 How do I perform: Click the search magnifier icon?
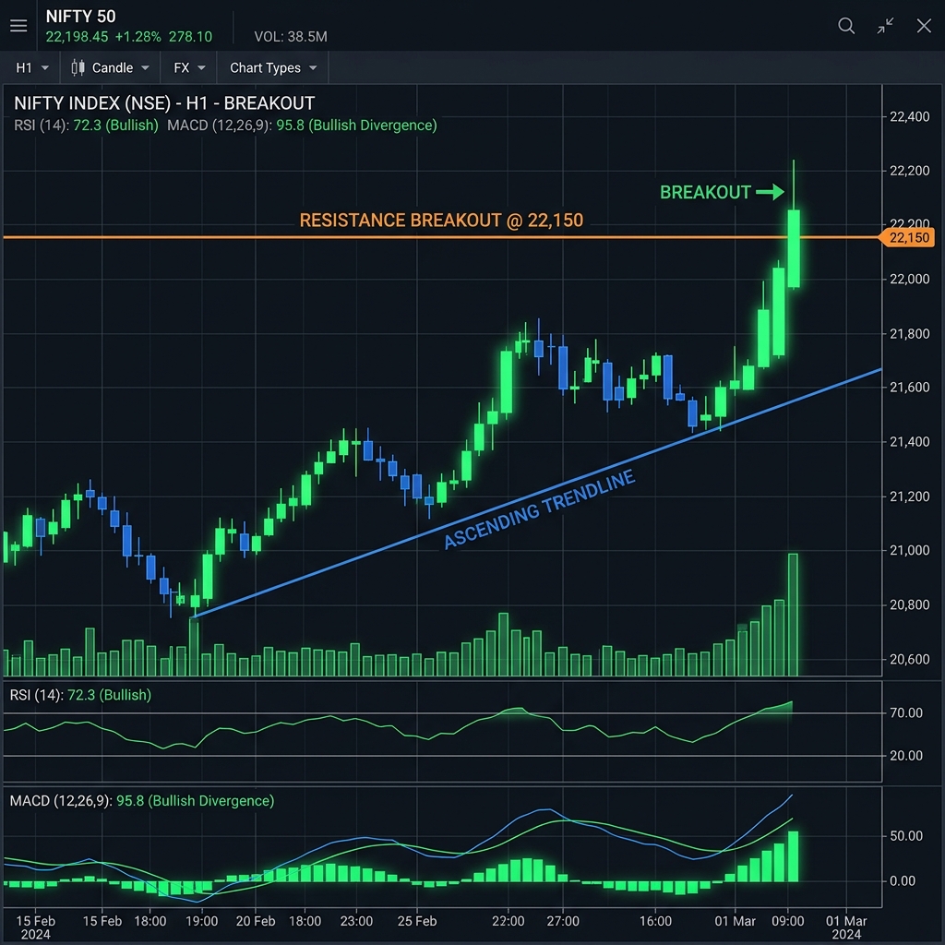[x=846, y=26]
